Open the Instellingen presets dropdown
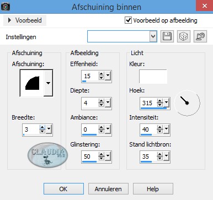The height and width of the screenshot is (200, 213). (x=153, y=36)
